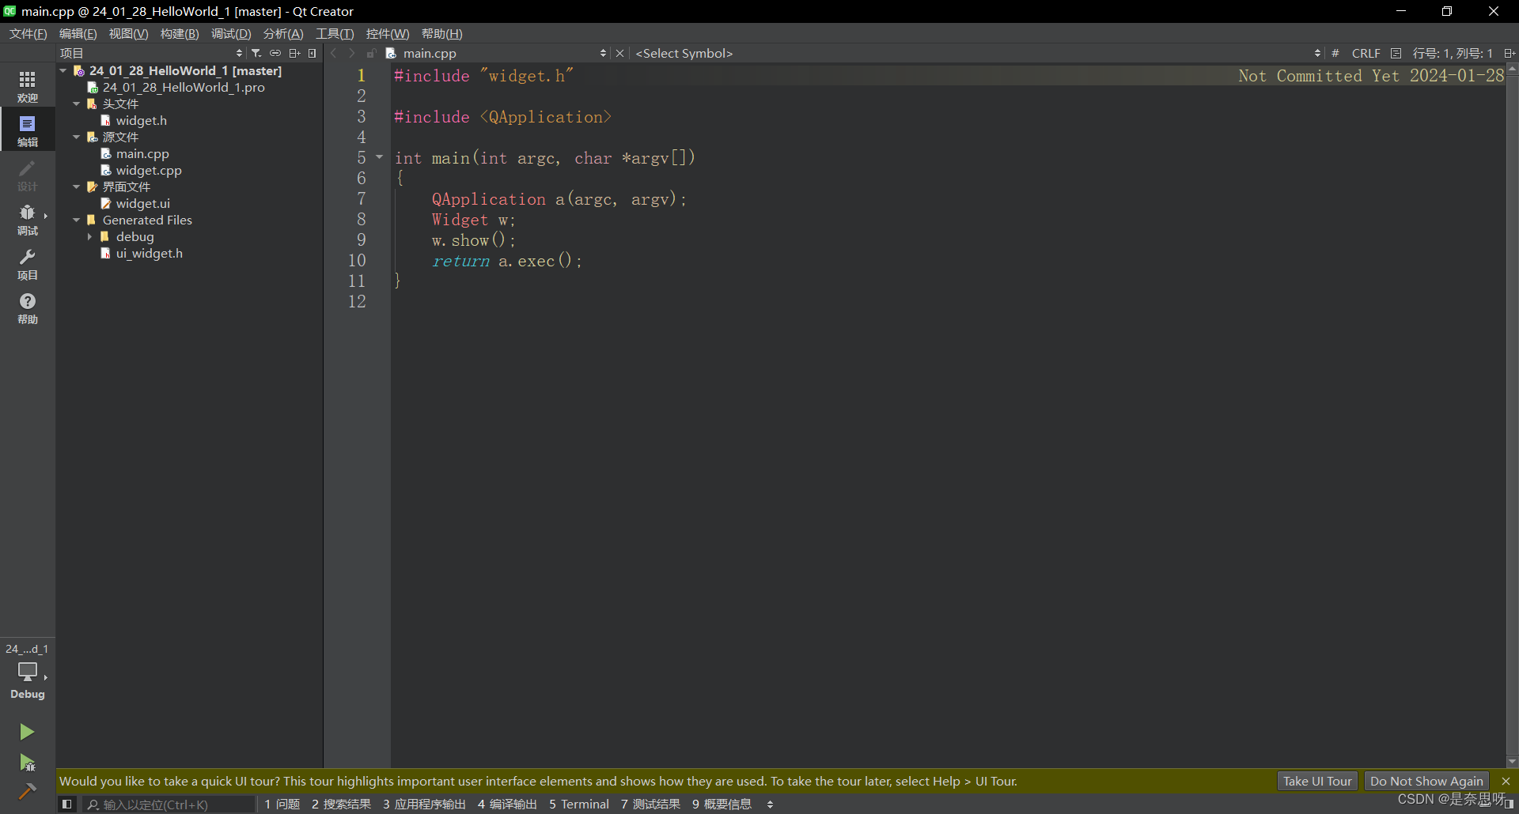The width and height of the screenshot is (1519, 814).
Task: Open the 编辑(E) menu
Action: (x=78, y=33)
